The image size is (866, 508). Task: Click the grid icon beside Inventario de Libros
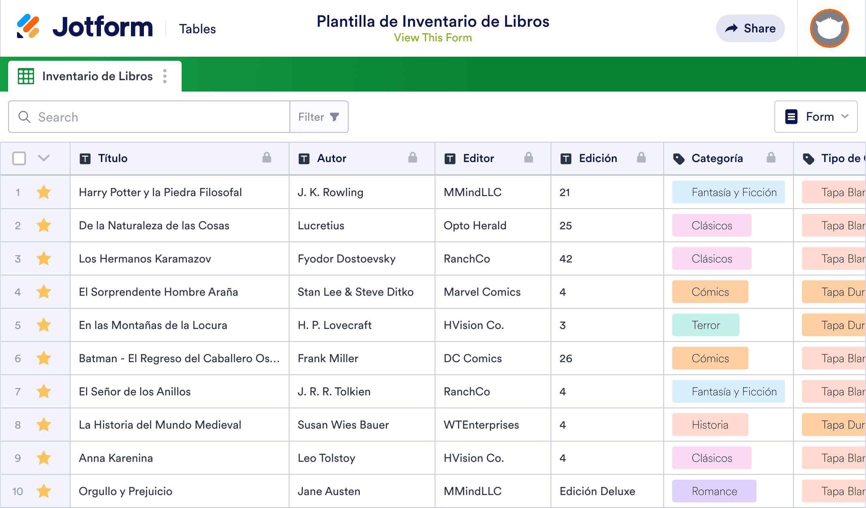[26, 76]
